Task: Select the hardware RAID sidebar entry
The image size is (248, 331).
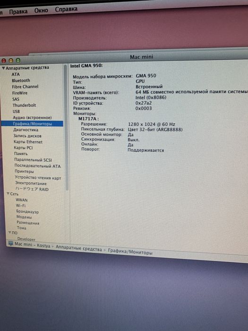Action: (32, 189)
